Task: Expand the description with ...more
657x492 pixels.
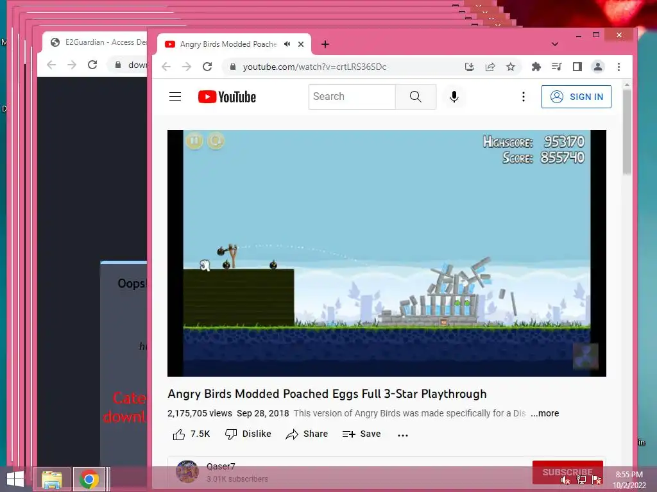Action: click(x=545, y=413)
